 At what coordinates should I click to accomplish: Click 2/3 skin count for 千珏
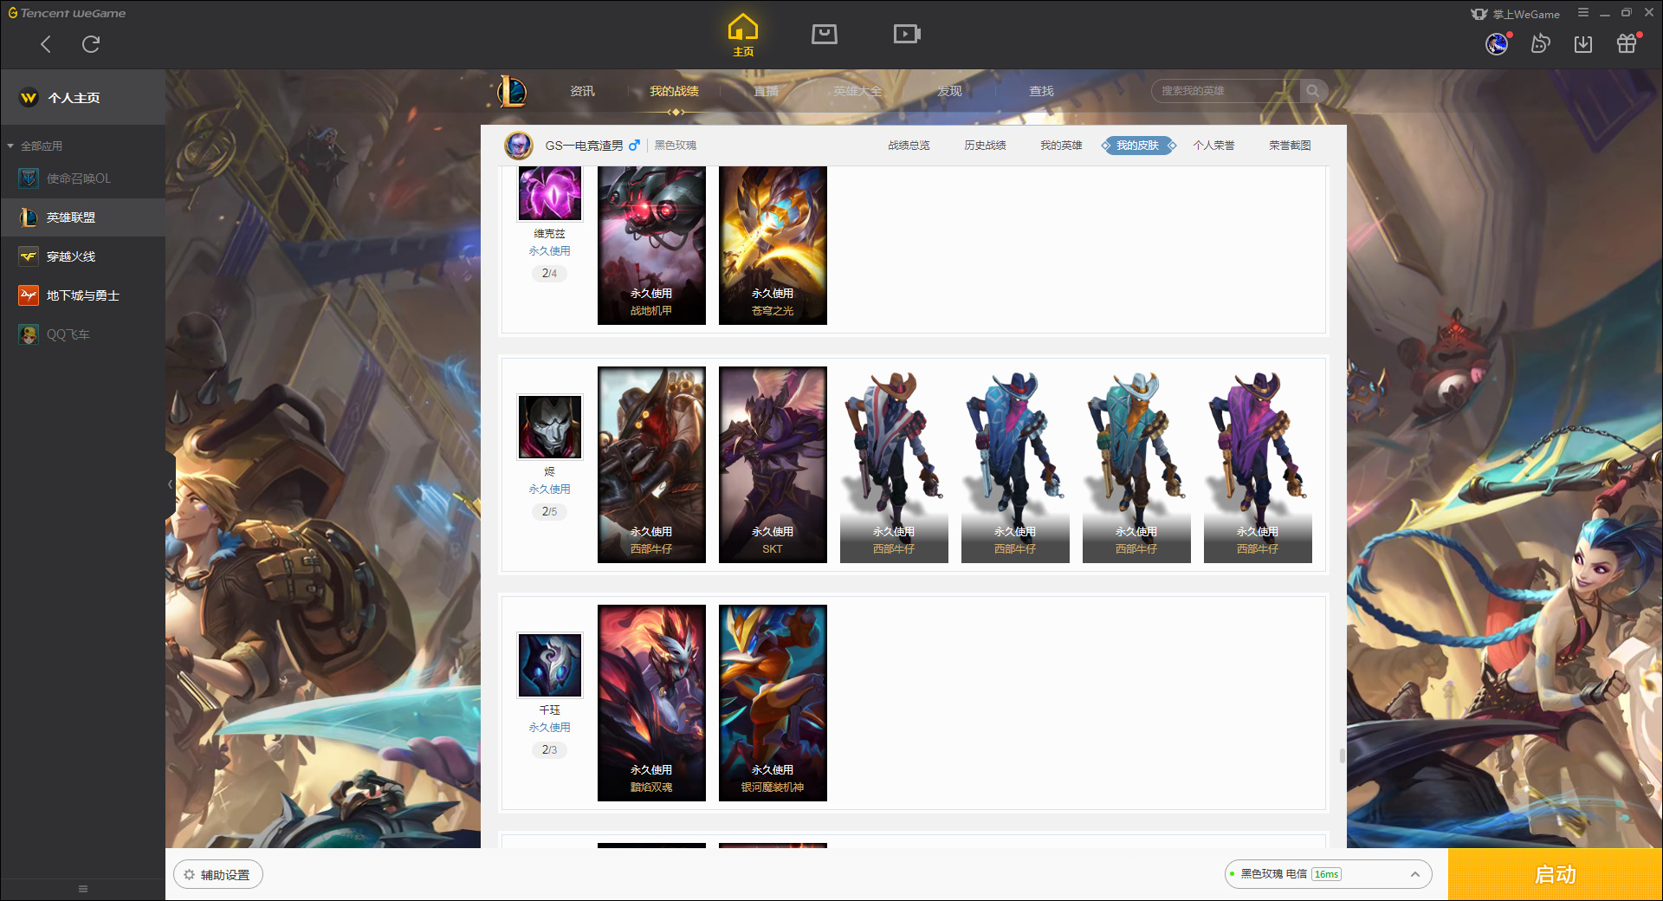click(x=549, y=749)
